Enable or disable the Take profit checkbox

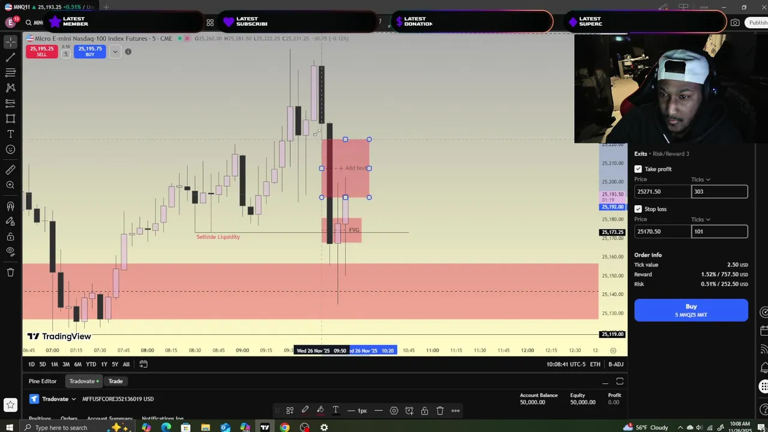(x=638, y=169)
